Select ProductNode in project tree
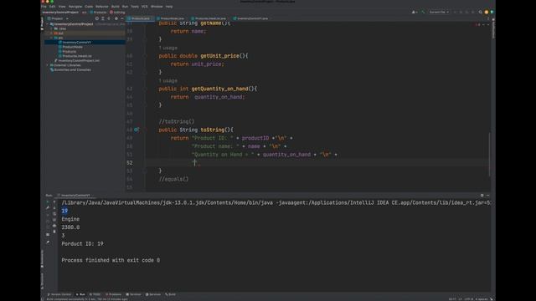Viewport: 536px width, 301px height. [70, 47]
